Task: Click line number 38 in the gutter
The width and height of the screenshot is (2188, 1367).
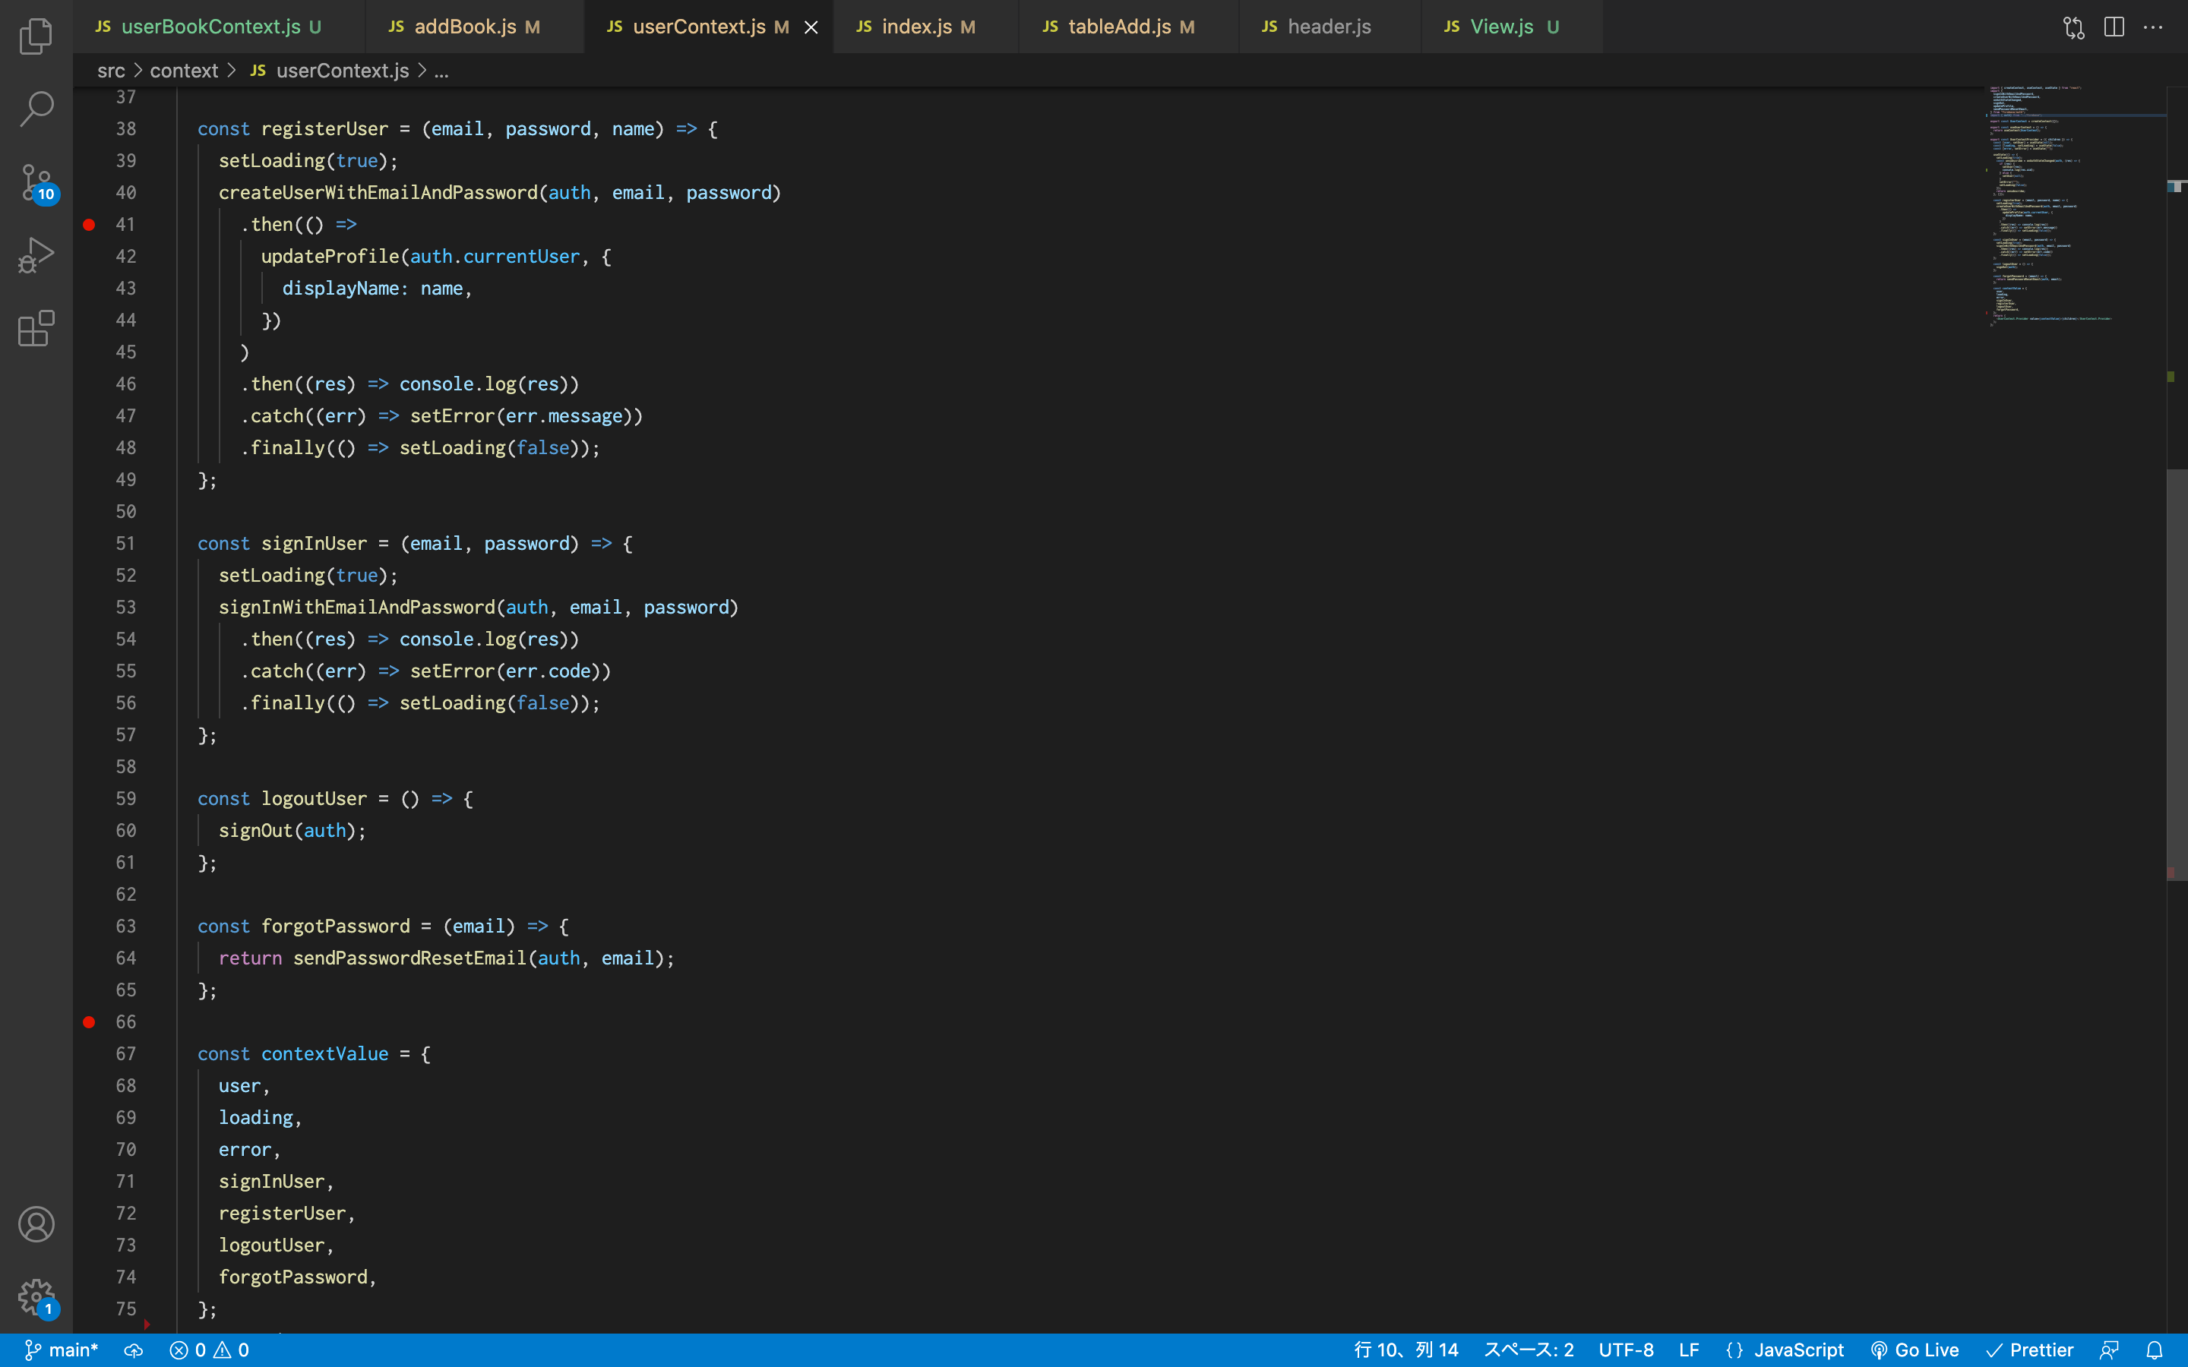Action: [125, 129]
